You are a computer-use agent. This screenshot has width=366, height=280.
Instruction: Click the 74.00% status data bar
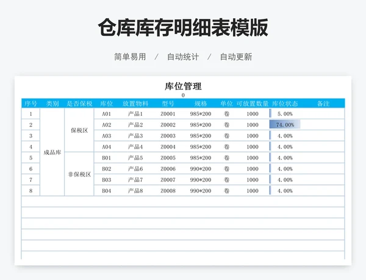coord(285,125)
